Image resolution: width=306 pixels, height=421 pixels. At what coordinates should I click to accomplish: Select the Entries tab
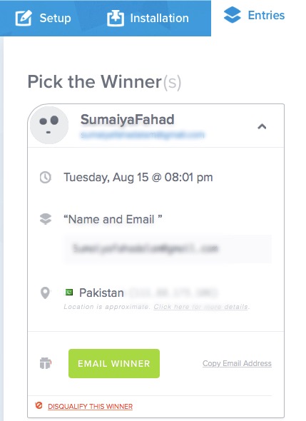[254, 15]
